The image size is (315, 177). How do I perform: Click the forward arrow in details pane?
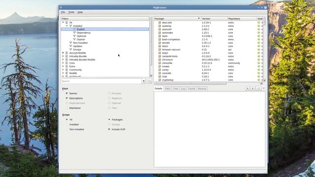(253, 88)
